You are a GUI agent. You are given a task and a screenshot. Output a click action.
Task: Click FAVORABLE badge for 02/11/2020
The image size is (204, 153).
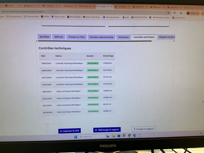93,77
